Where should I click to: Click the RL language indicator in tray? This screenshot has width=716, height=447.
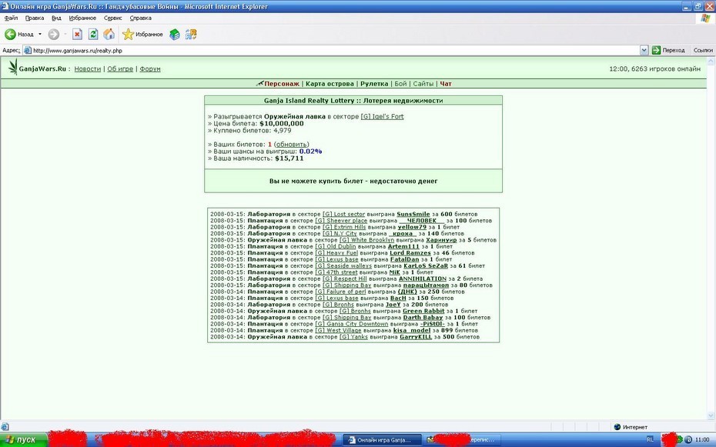coord(650,440)
